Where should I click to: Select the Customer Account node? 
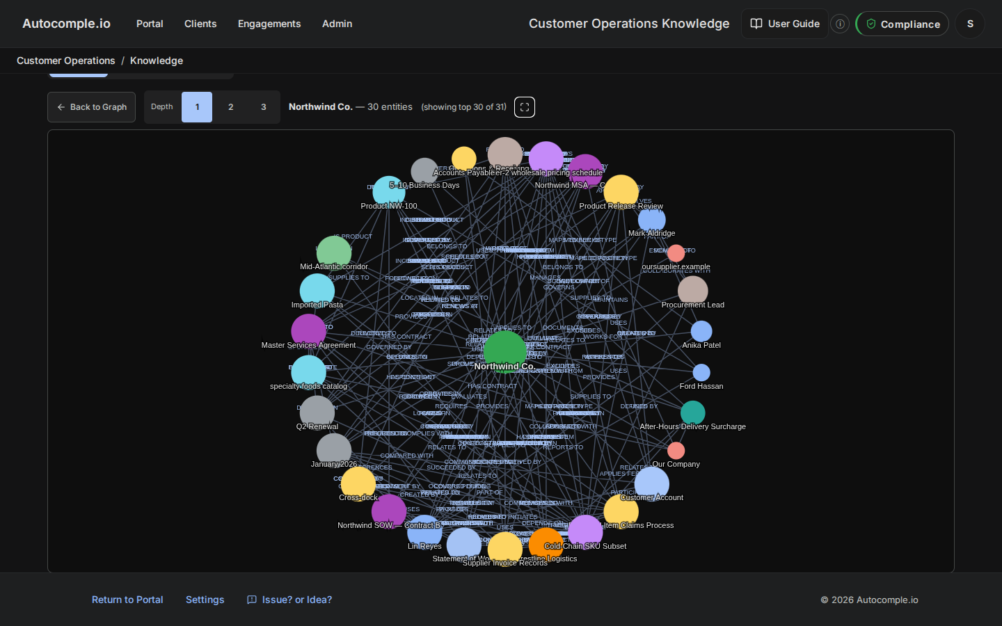[652, 483]
